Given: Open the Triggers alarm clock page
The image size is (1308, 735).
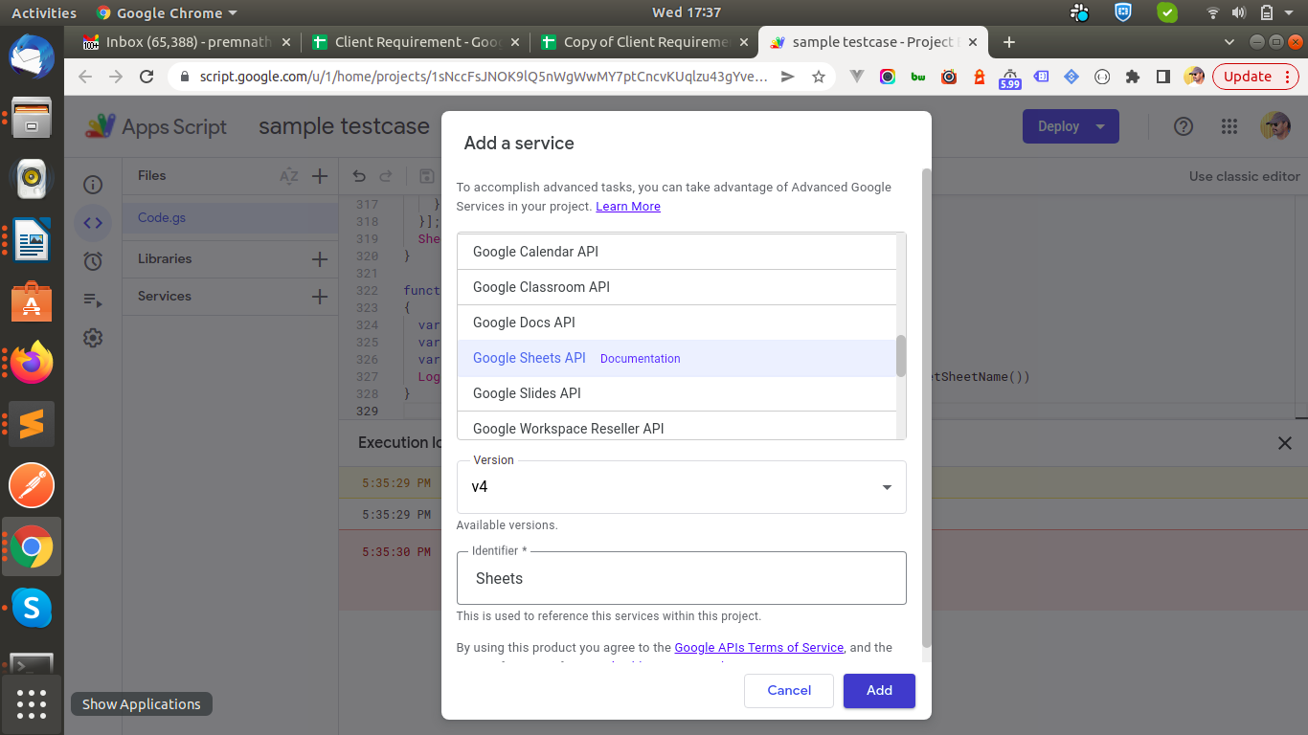Looking at the screenshot, I should click(x=93, y=261).
